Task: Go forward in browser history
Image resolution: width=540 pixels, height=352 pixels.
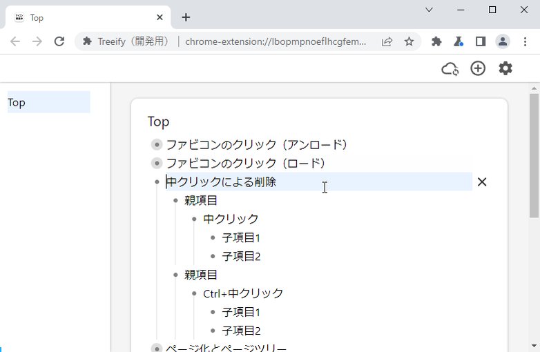Action: tap(37, 41)
